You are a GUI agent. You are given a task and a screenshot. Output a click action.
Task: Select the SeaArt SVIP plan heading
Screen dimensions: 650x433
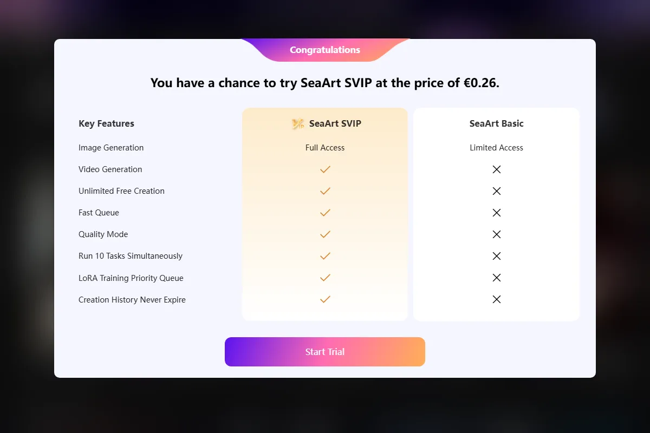point(335,123)
